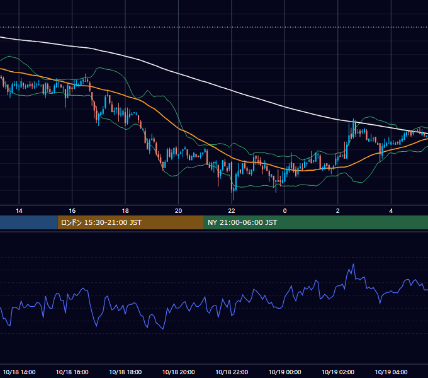Click the 10/18 16:00 time label
The image size is (428, 378).
click(x=72, y=372)
